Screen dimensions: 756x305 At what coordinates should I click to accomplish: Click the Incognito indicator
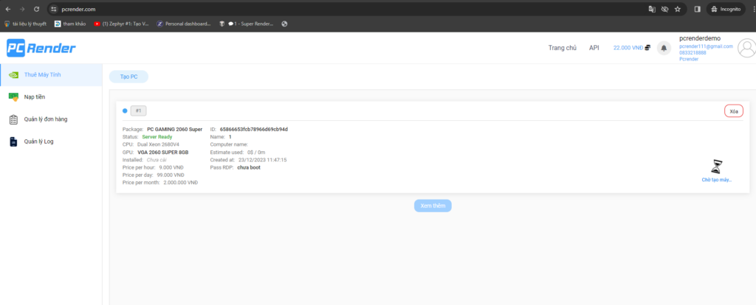pos(726,9)
